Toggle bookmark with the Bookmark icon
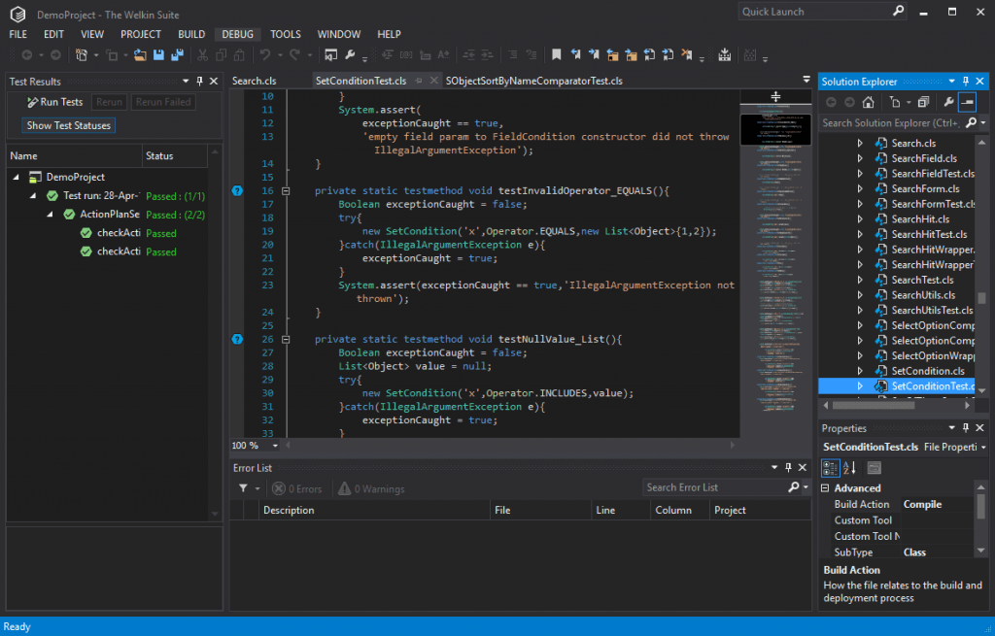Screen dimensions: 995x636 point(557,55)
